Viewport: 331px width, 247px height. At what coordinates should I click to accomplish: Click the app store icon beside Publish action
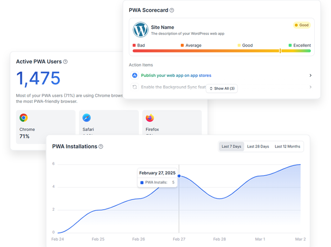(x=135, y=76)
